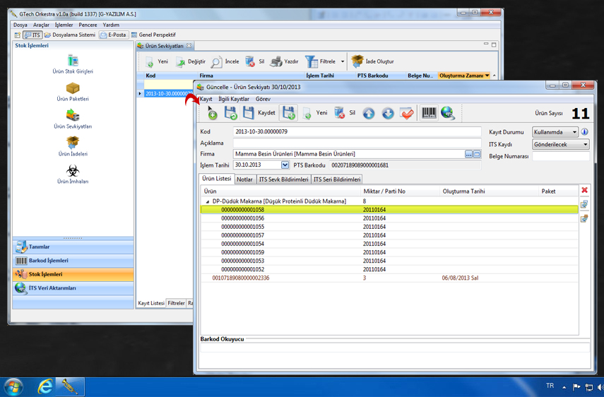Click Yeni in the Ürün Sevkiyatları toolbar
The width and height of the screenshot is (604, 397).
click(x=156, y=61)
